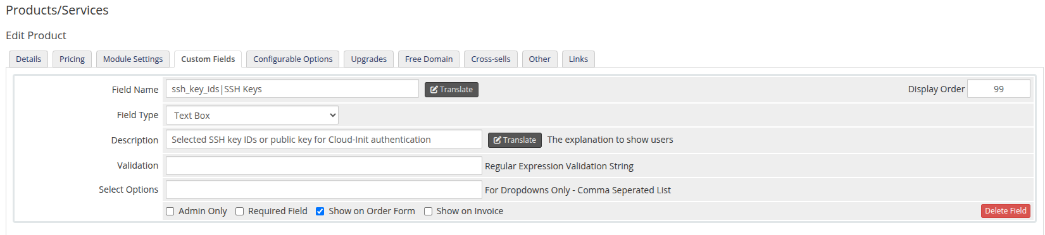Open the Field Type dropdown

(252, 115)
